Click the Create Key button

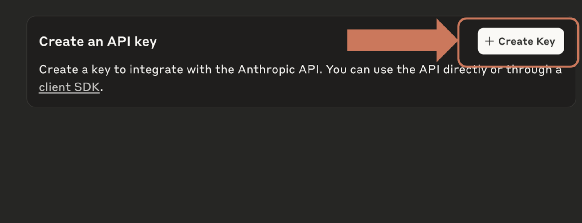point(520,41)
